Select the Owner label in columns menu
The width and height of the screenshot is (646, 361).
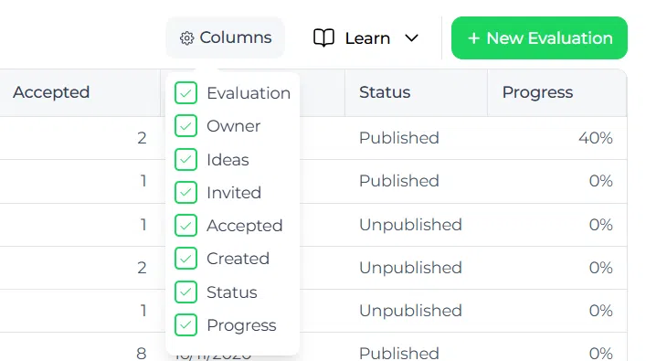tap(234, 126)
